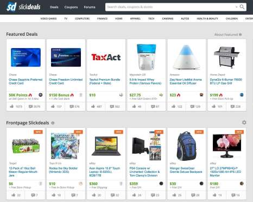
Task: Click thumbs up on Acer Aspire laptop deal
Action: (93, 195)
